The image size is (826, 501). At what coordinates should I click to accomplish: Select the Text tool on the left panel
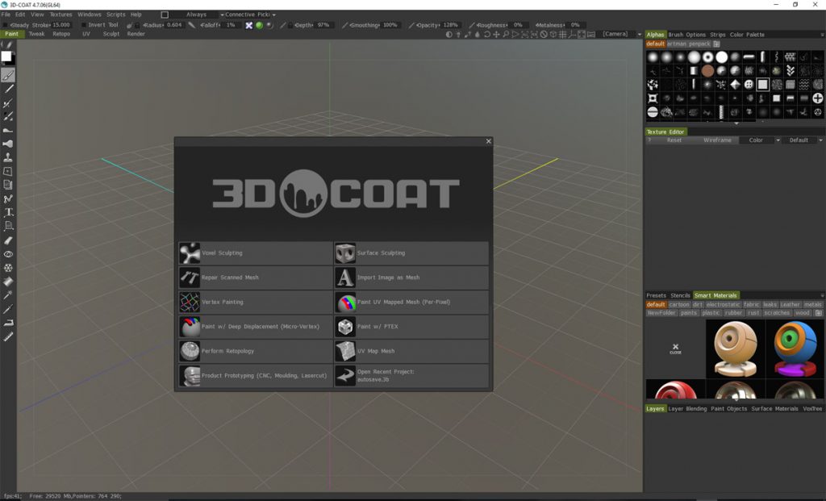(x=8, y=212)
